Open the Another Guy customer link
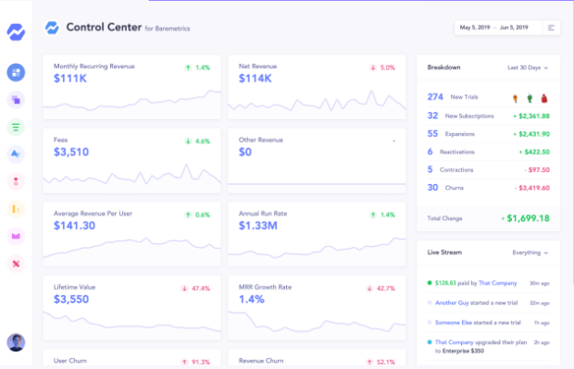The image size is (574, 369). pos(452,302)
